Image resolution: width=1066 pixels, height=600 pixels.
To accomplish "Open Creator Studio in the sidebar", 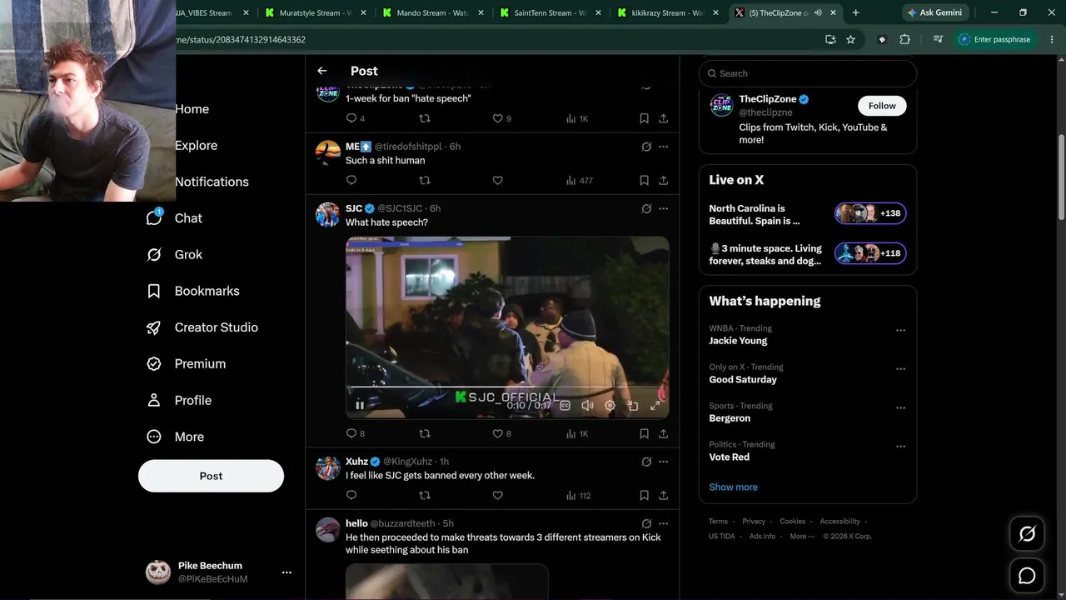I will 202,327.
